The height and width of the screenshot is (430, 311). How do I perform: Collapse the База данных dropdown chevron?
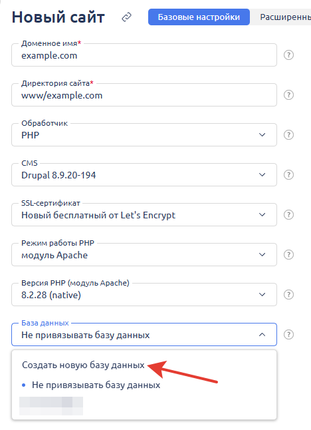(262, 335)
